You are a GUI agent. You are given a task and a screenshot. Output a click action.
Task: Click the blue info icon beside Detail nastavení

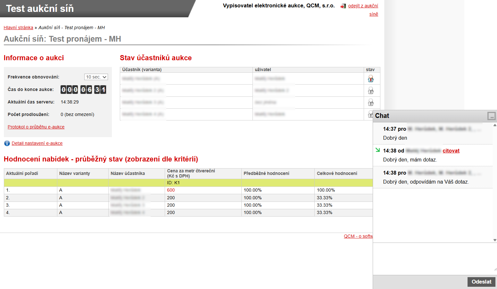point(7,143)
